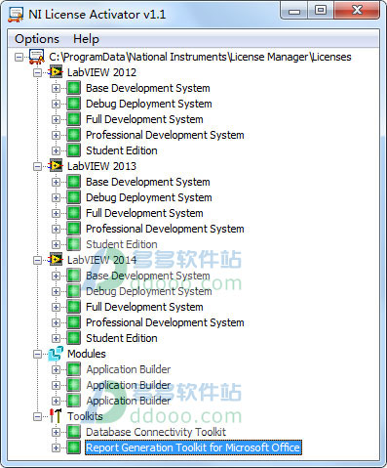Select the License Manager Licenses path label

[200, 57]
